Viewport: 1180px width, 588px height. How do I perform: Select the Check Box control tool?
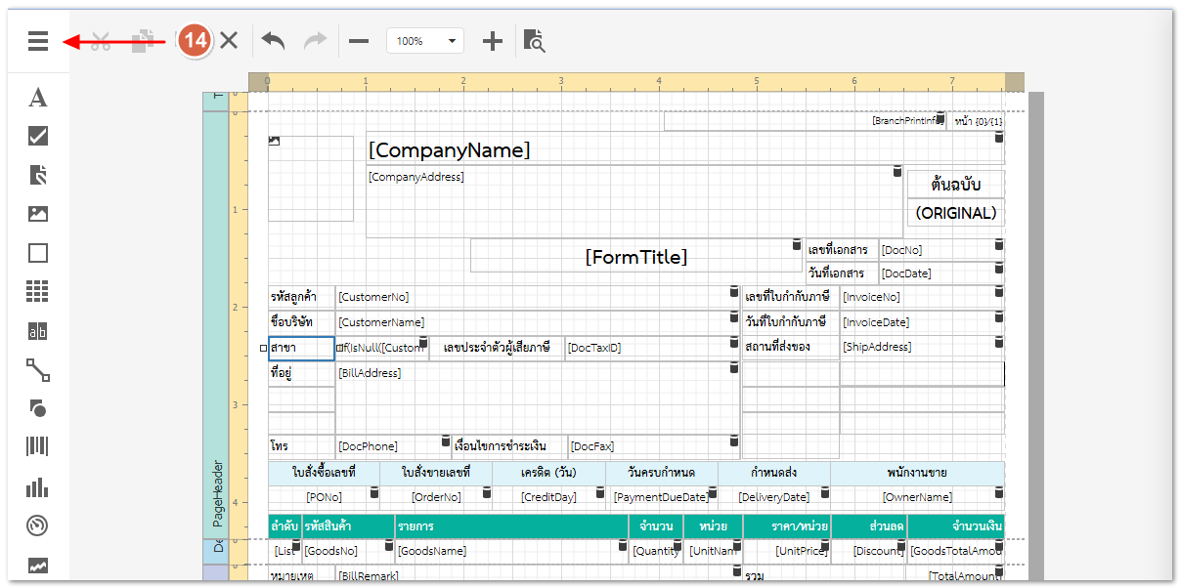tap(38, 136)
